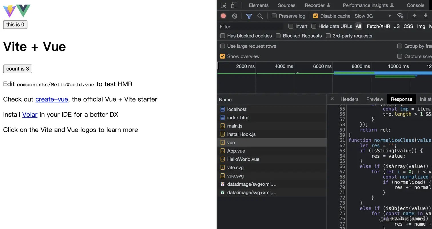The image size is (432, 229).
Task: Toggle the device toolbar icon
Action: [x=234, y=5]
